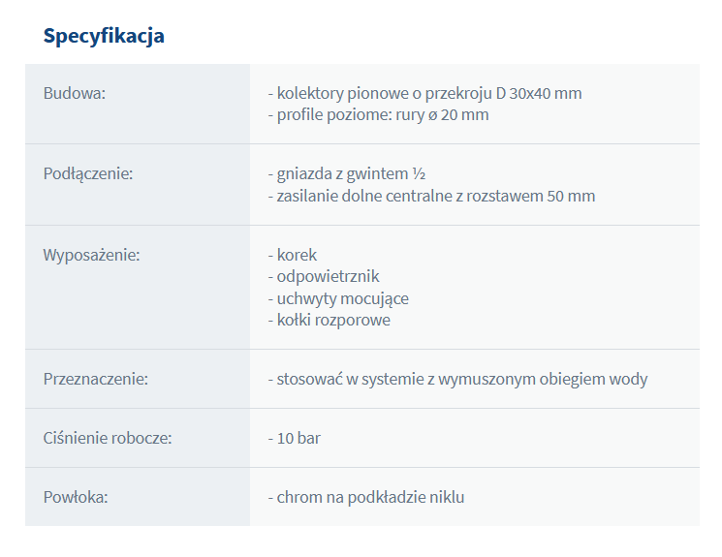The image size is (722, 557).
Task: Click the kołki rozporowe list entry
Action: click(329, 321)
